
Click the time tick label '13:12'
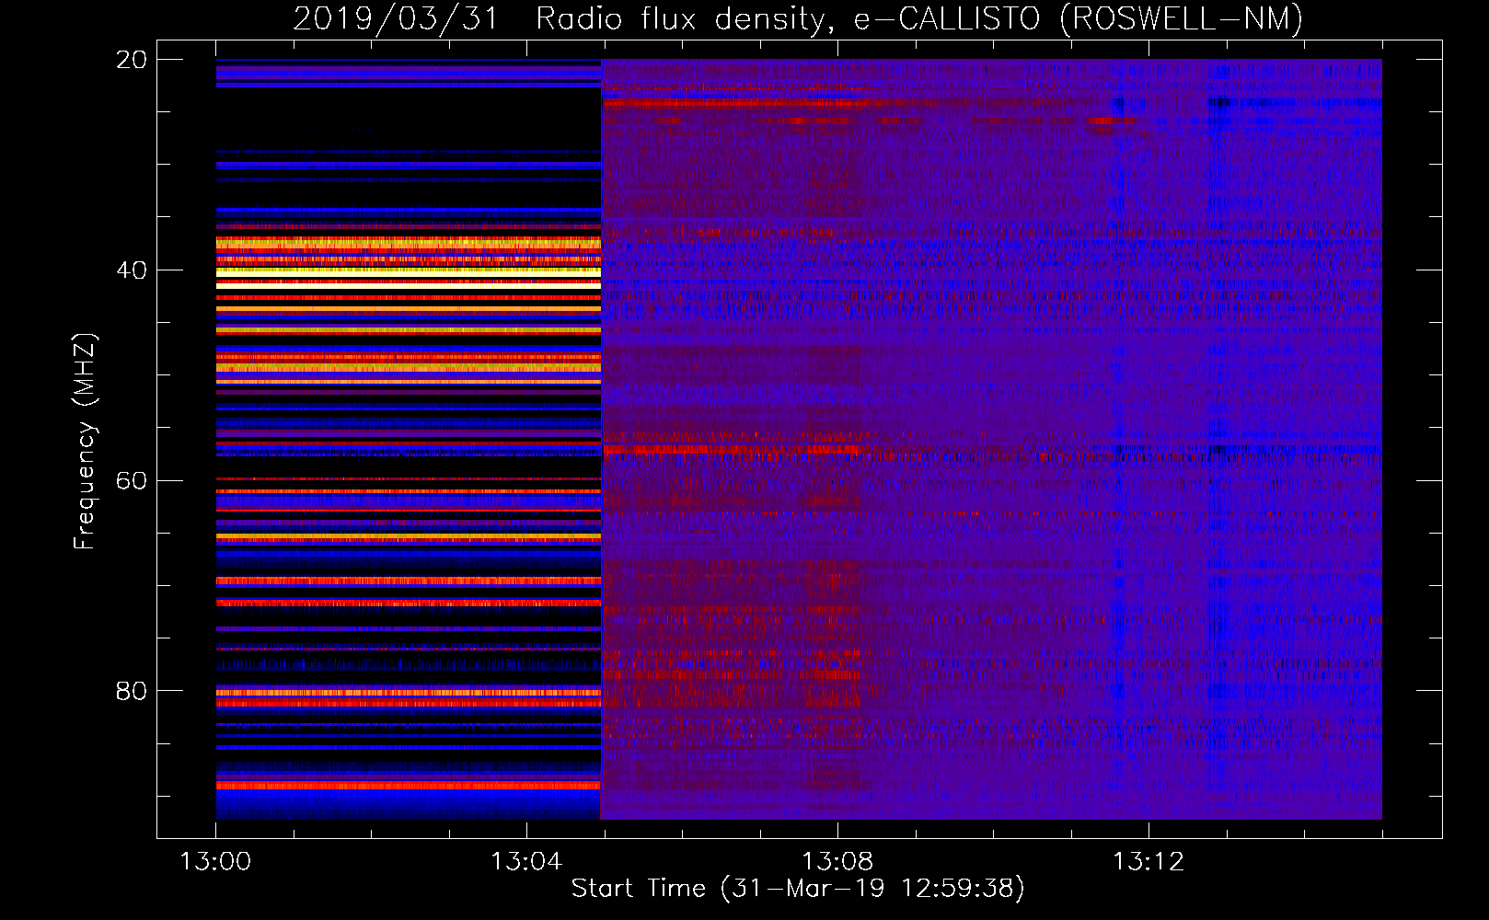click(x=1148, y=862)
